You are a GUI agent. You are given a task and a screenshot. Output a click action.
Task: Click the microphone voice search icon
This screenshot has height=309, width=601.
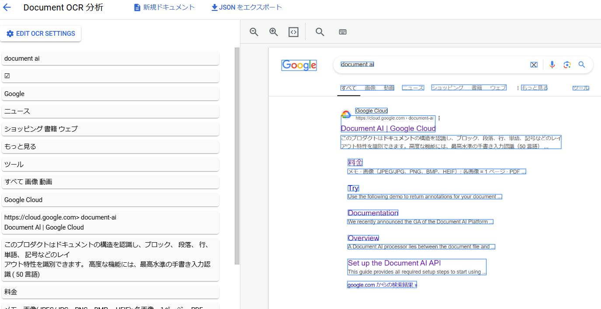(x=552, y=64)
